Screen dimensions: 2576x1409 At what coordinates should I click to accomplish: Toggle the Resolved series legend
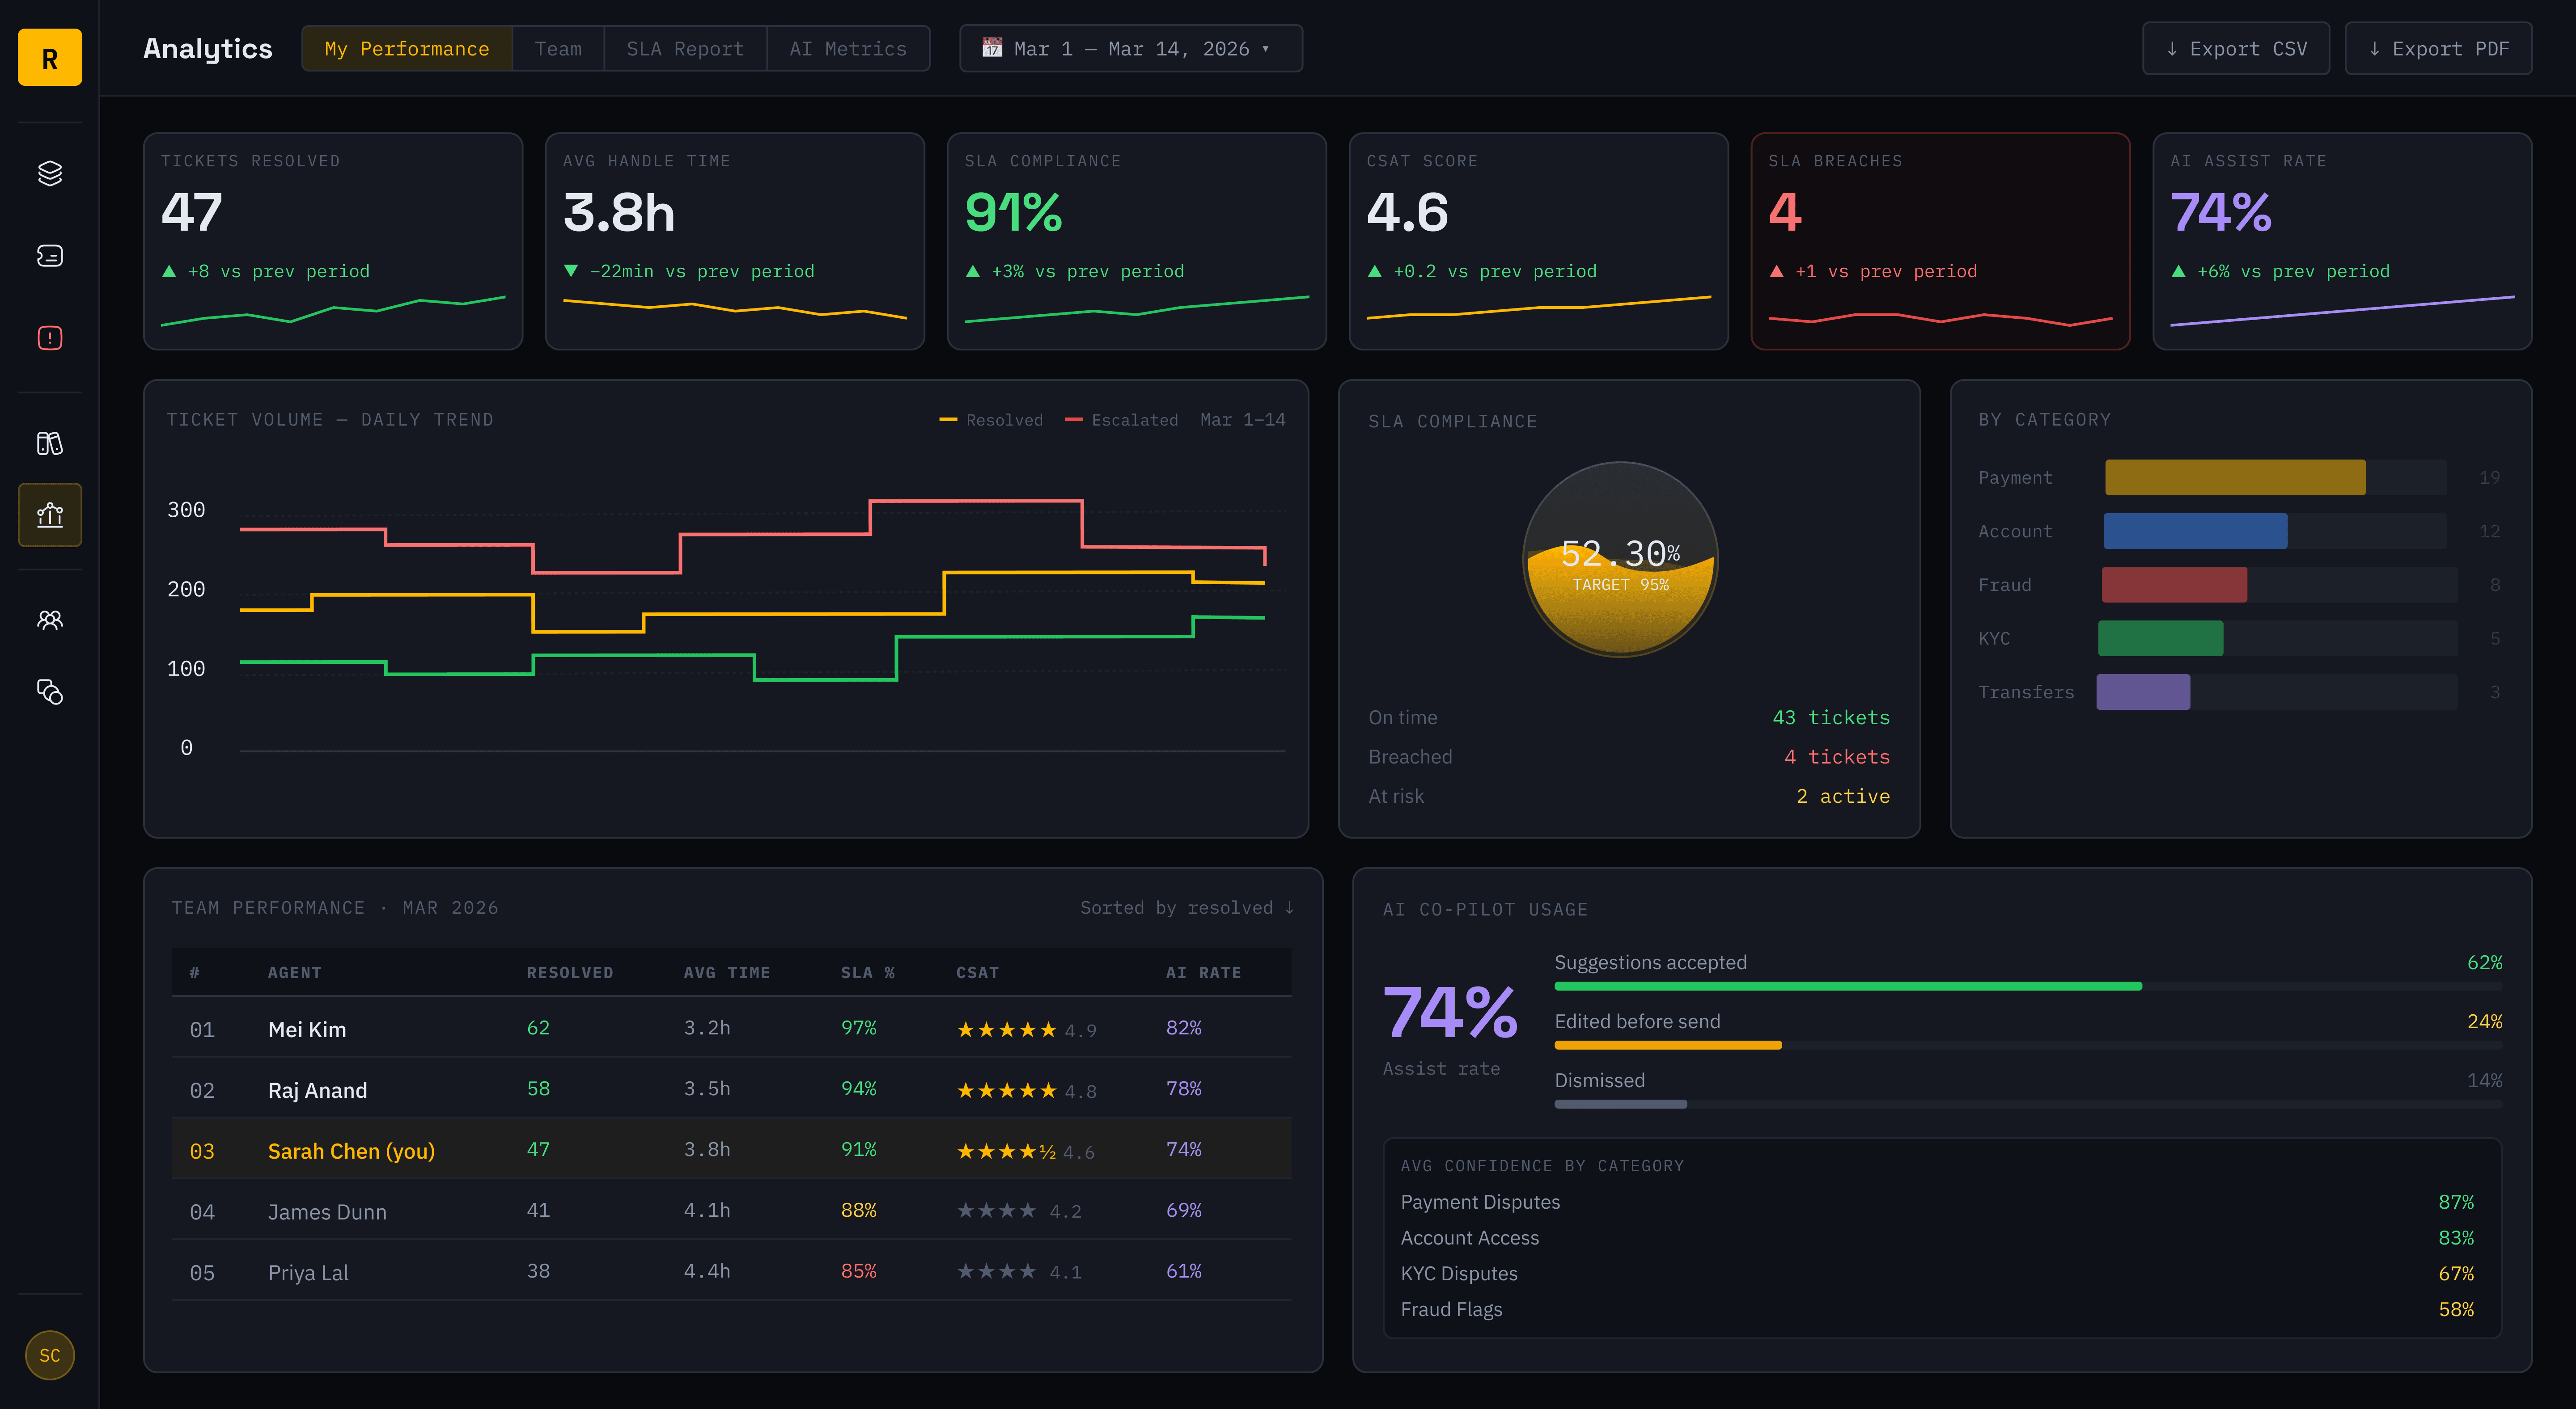coord(991,420)
